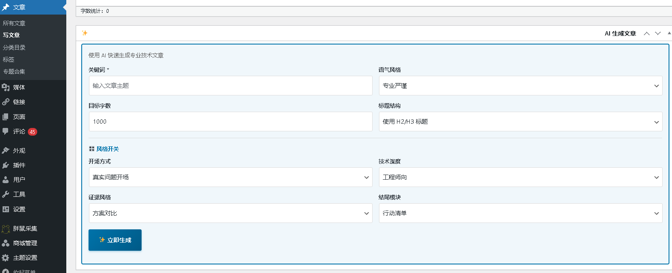Image resolution: width=672 pixels, height=273 pixels.
Task: Click the 关键词 input field
Action: click(x=230, y=86)
